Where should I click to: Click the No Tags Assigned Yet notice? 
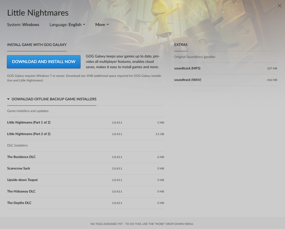tap(142, 224)
